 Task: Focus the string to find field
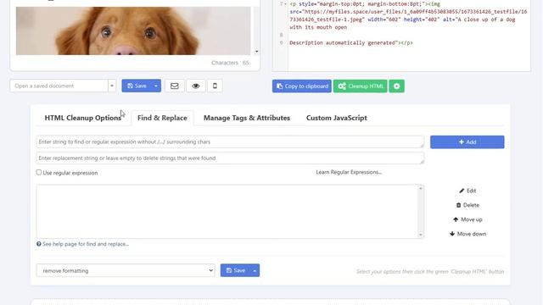coord(230,141)
